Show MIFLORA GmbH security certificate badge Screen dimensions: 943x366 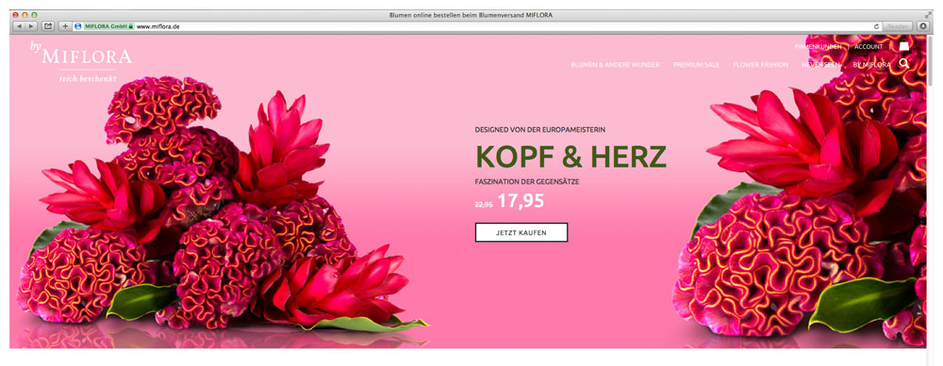pos(108,26)
